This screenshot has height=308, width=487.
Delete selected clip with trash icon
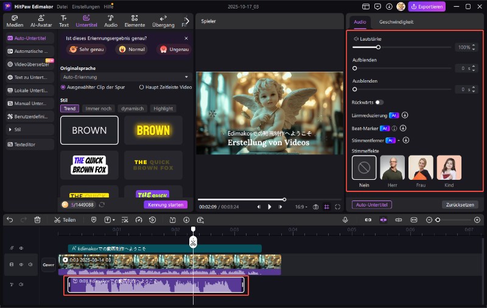(37, 220)
